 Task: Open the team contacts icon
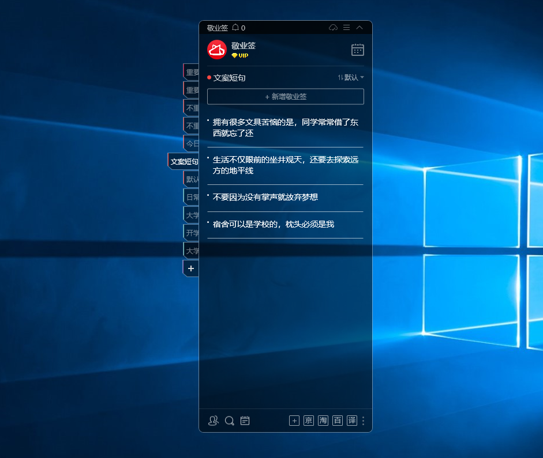213,421
